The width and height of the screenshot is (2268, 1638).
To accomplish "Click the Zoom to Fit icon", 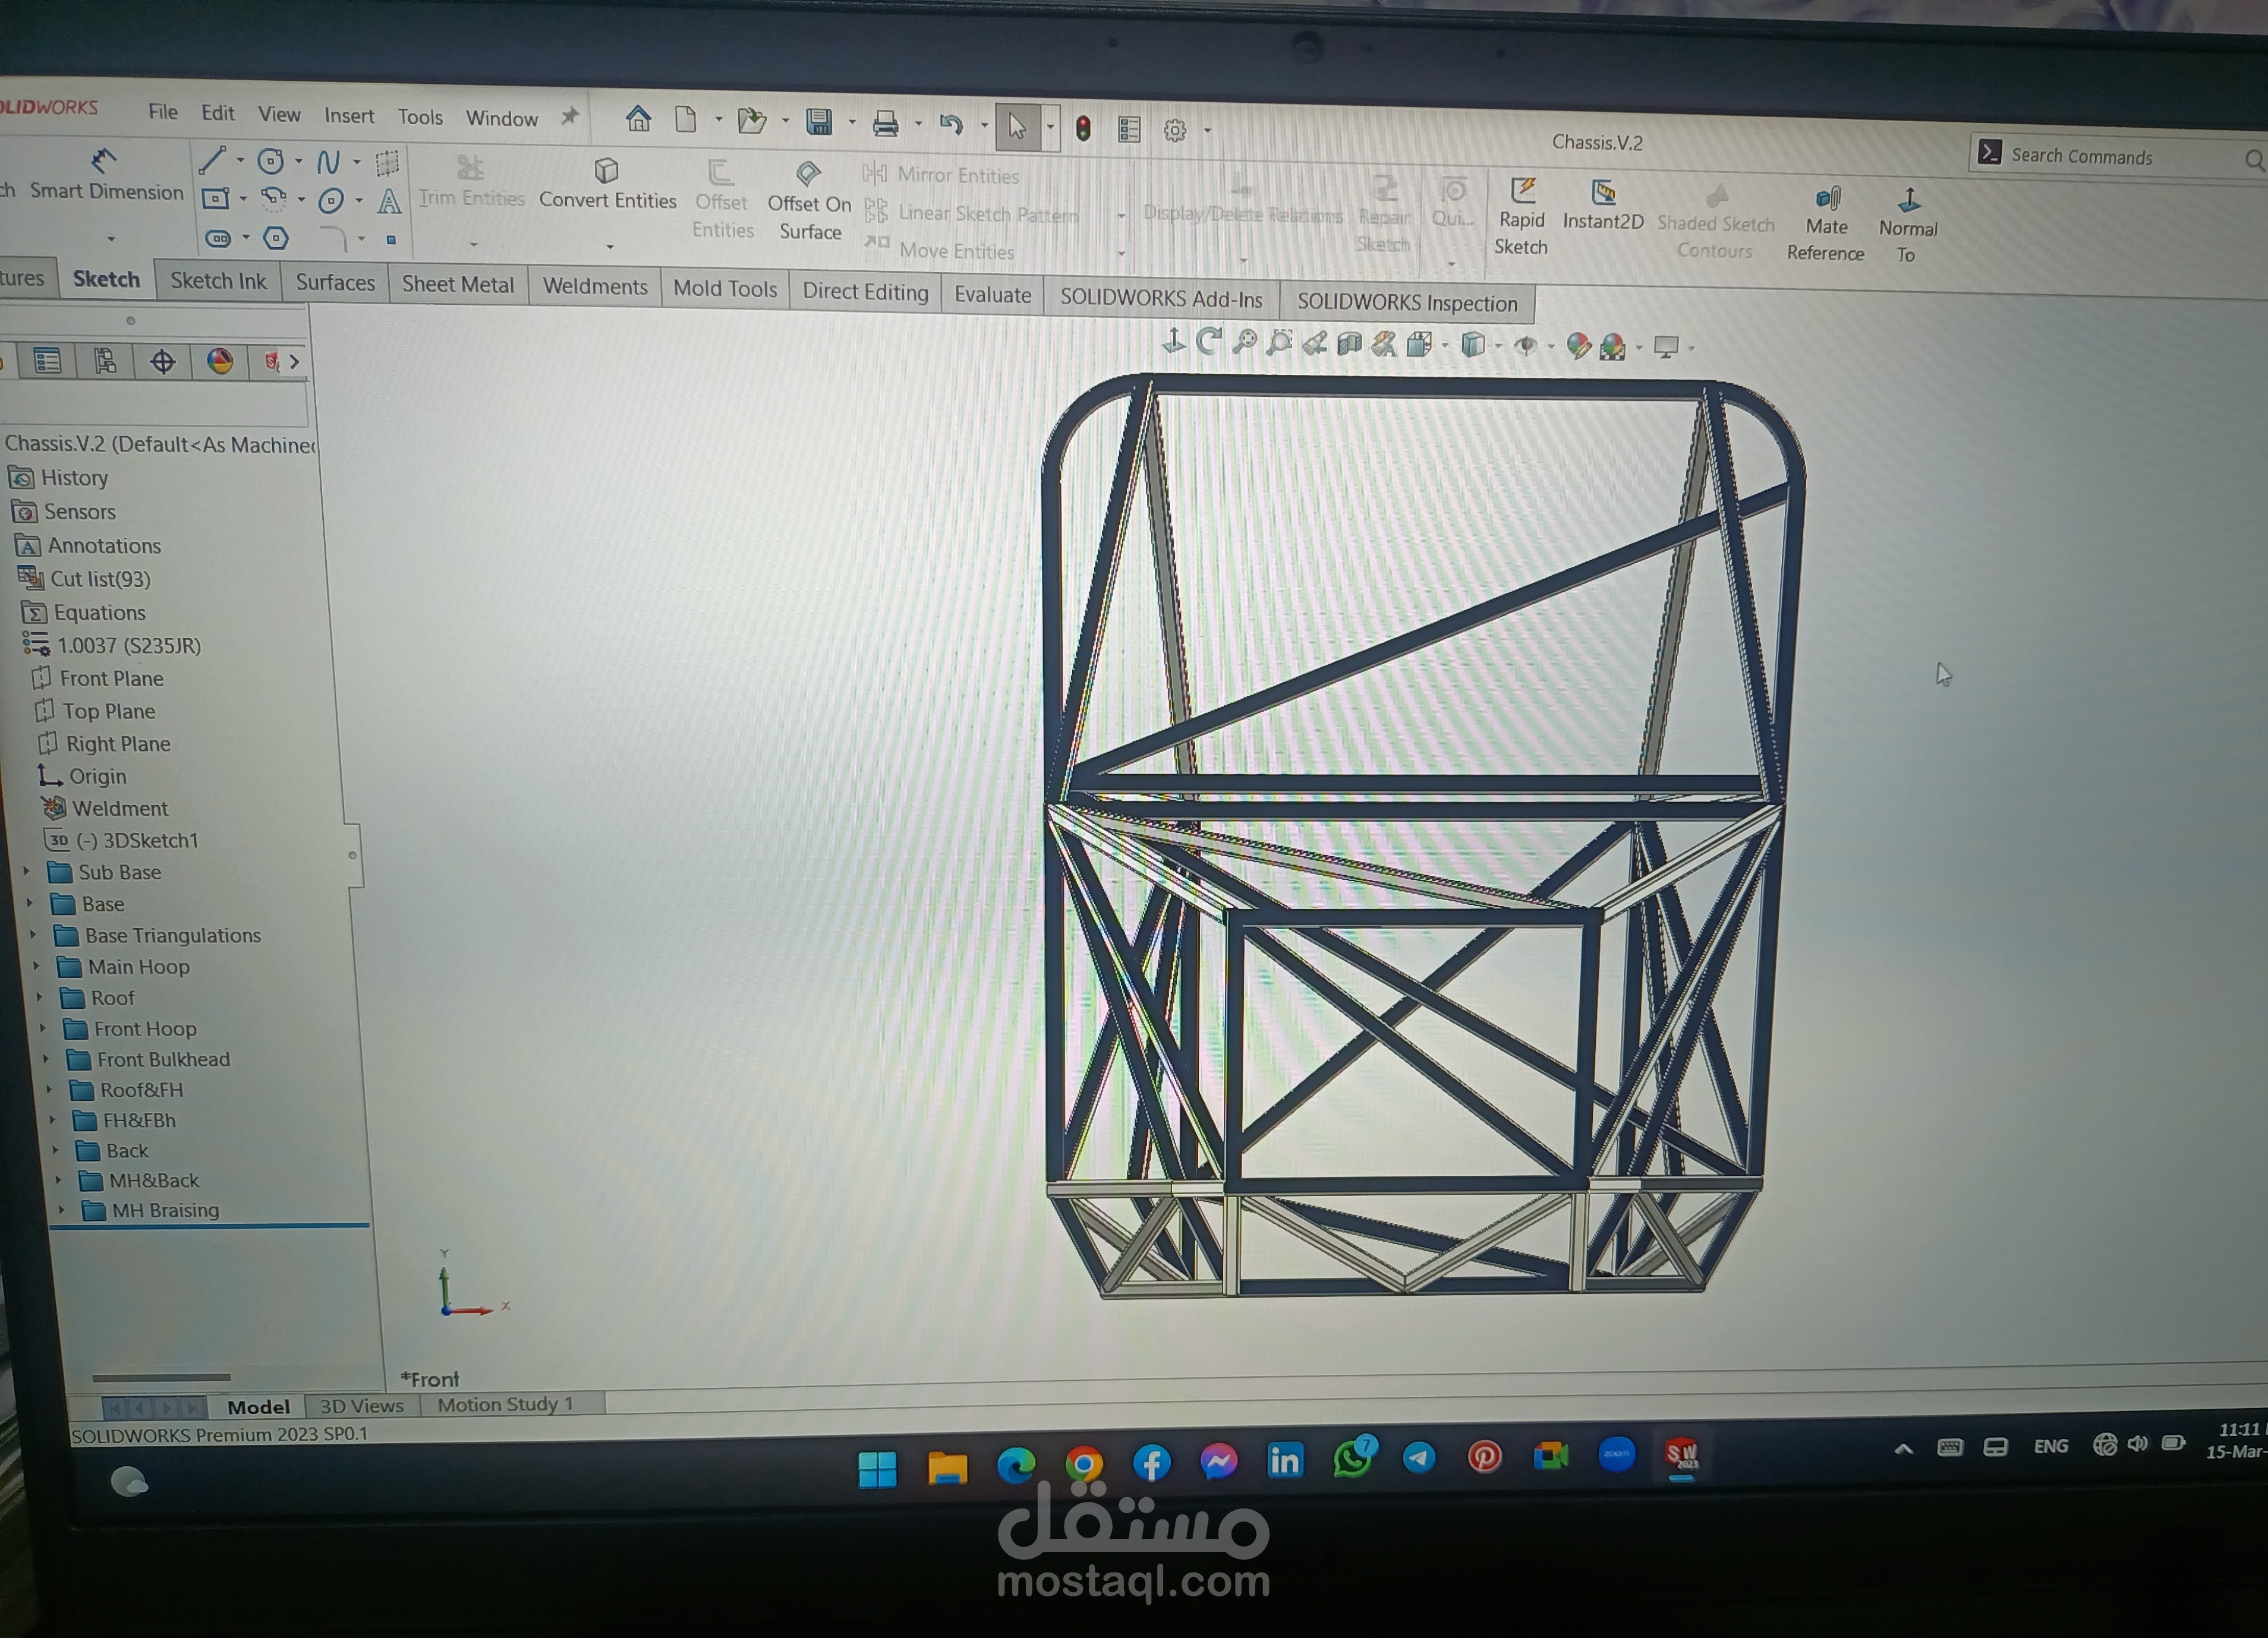I will [x=1244, y=343].
